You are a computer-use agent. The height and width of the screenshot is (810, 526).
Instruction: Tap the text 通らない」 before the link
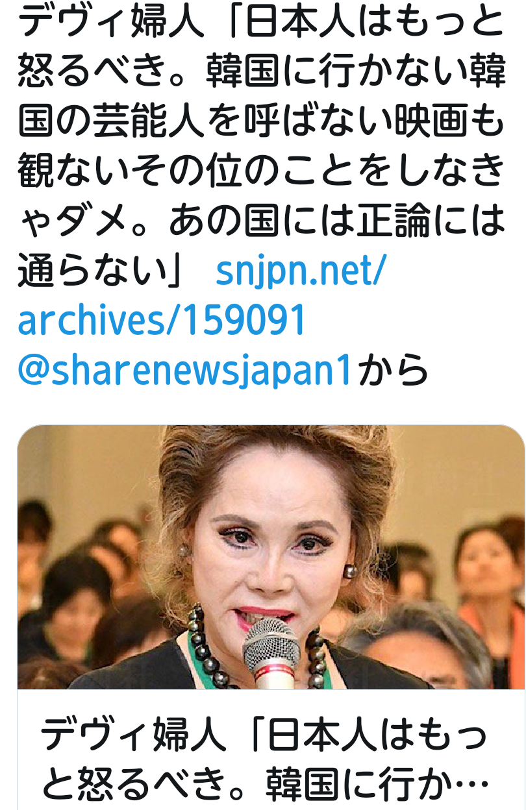(x=103, y=274)
